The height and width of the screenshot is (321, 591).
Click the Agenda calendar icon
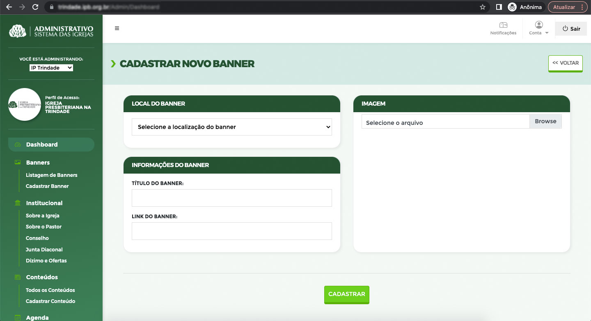[18, 318]
